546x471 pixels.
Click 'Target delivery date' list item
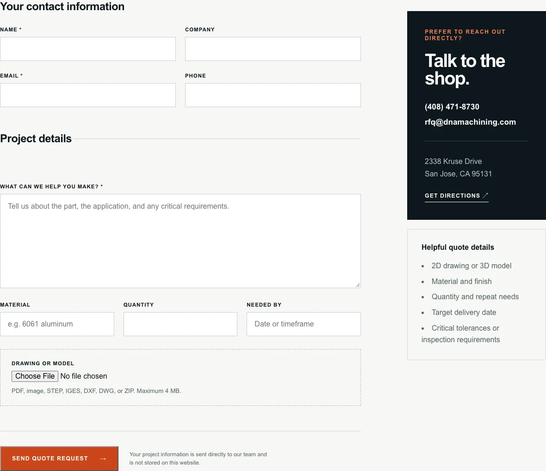point(464,312)
